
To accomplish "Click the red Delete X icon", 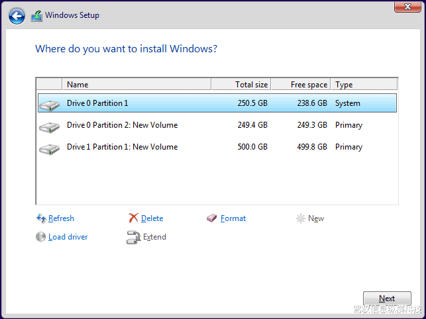I will (133, 218).
